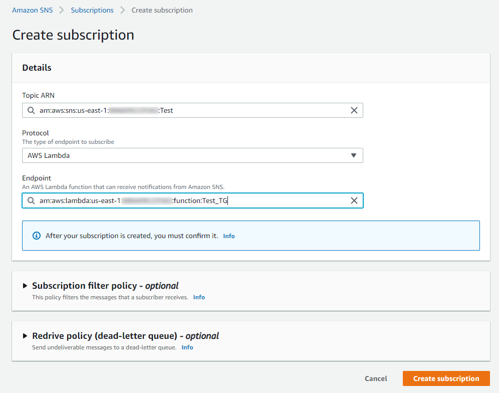Click the search icon in Endpoint field
Screen dimensions: 499x393
(x=31, y=201)
